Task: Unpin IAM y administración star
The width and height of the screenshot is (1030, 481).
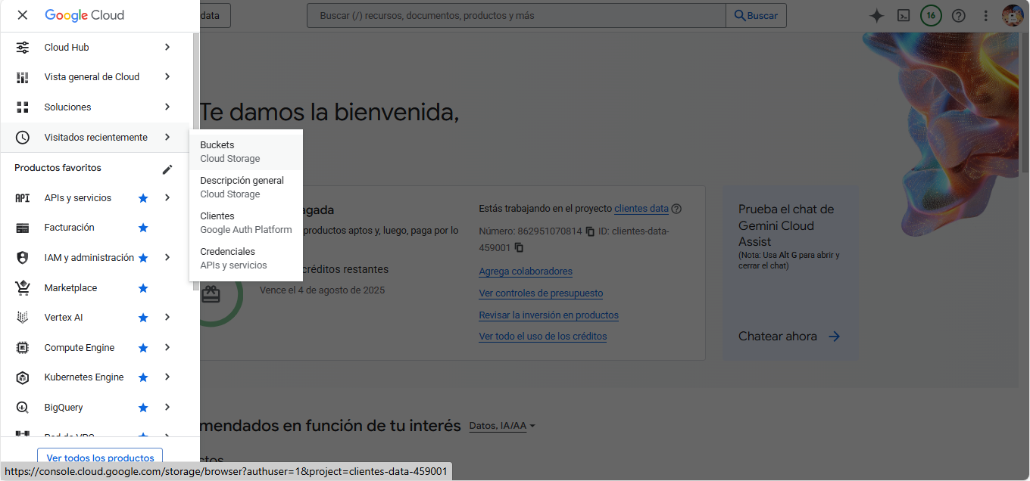Action: [143, 258]
